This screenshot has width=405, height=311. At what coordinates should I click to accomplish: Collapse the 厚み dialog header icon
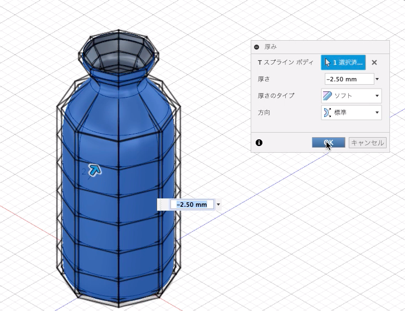pos(256,47)
